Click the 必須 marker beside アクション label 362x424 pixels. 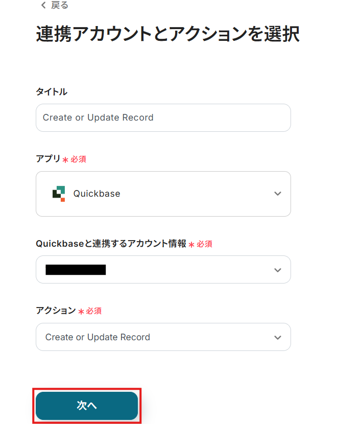click(x=93, y=311)
